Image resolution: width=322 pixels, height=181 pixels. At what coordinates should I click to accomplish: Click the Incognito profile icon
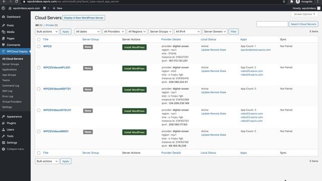(298, 2)
